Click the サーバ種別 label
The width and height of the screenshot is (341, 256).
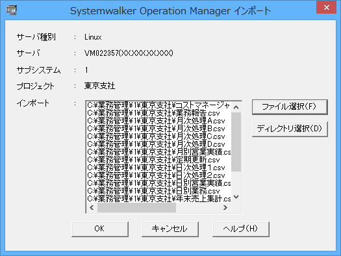(36, 37)
